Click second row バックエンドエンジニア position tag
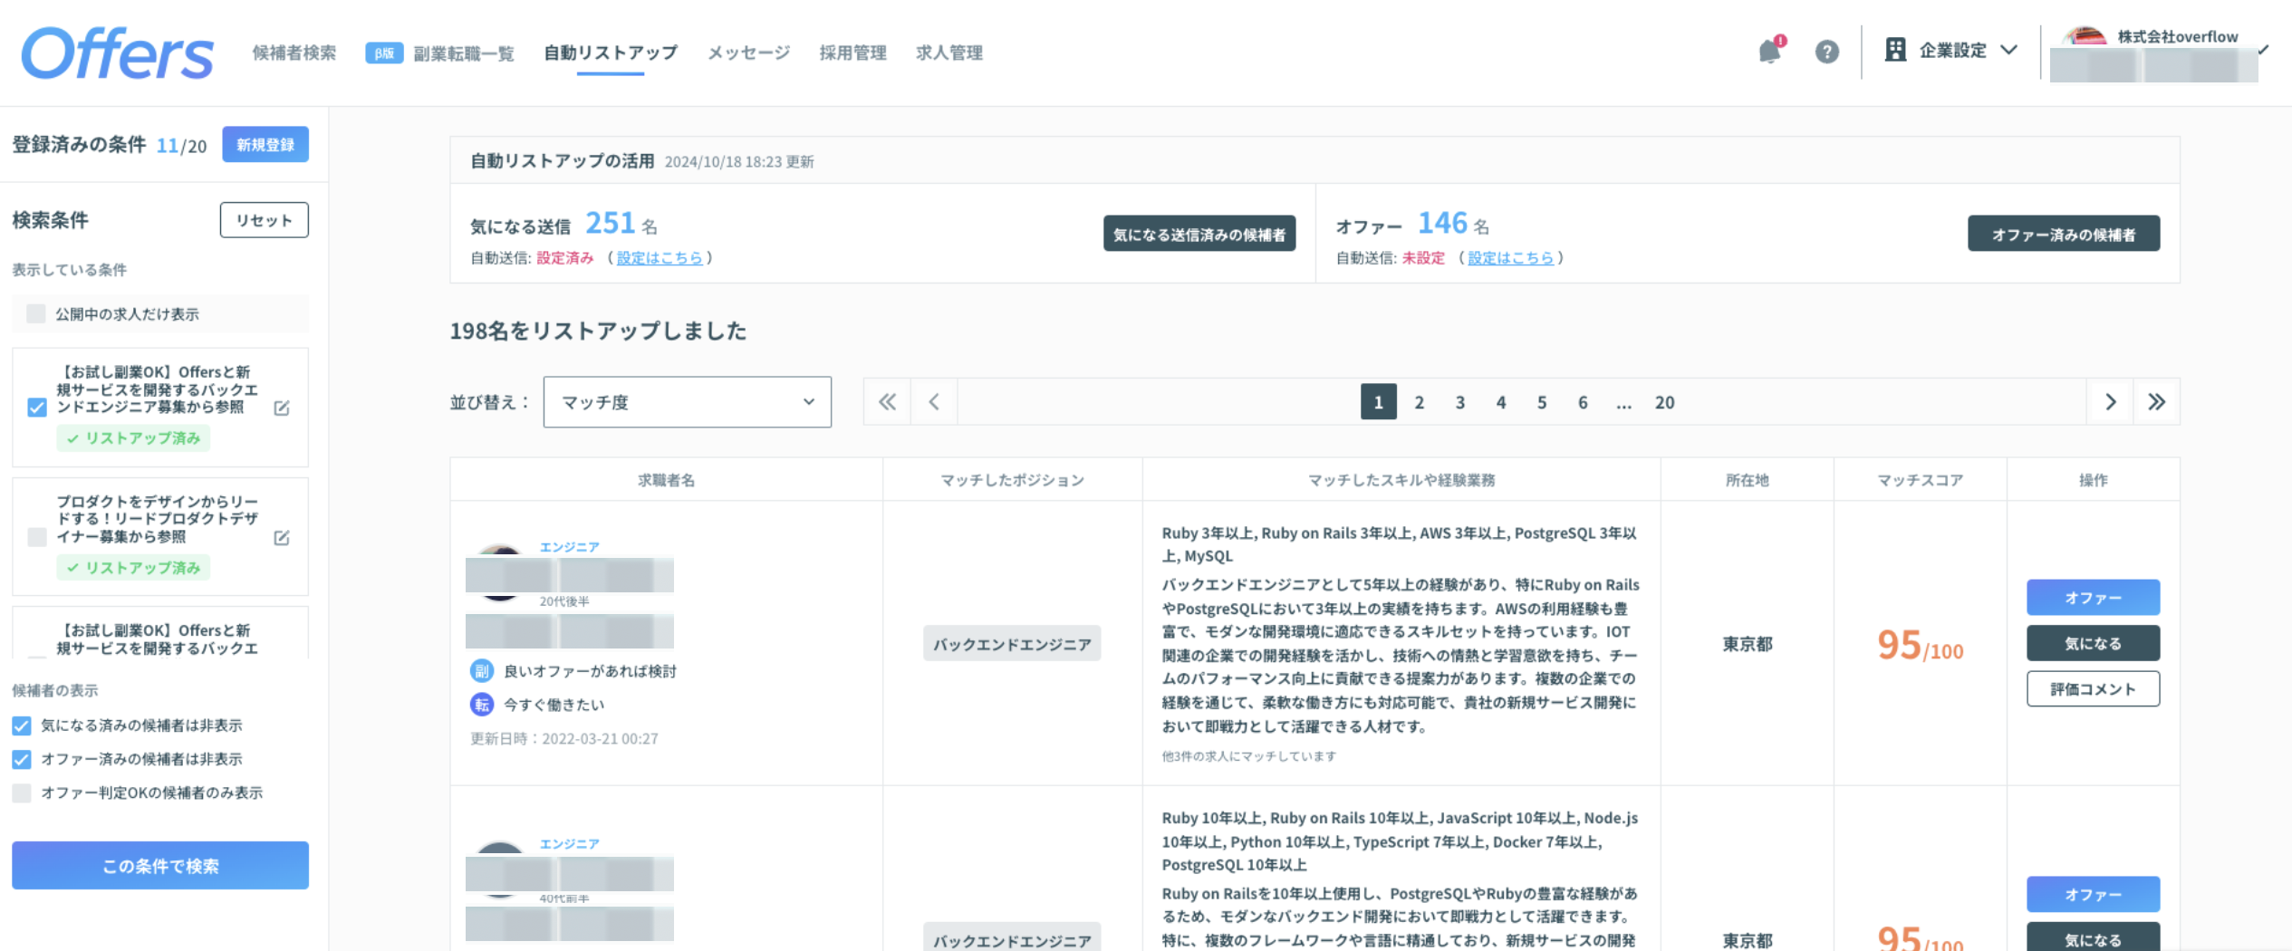 click(1012, 938)
